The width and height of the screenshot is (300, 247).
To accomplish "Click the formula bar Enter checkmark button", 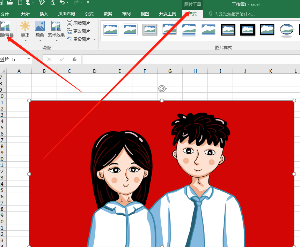I will click(x=62, y=59).
